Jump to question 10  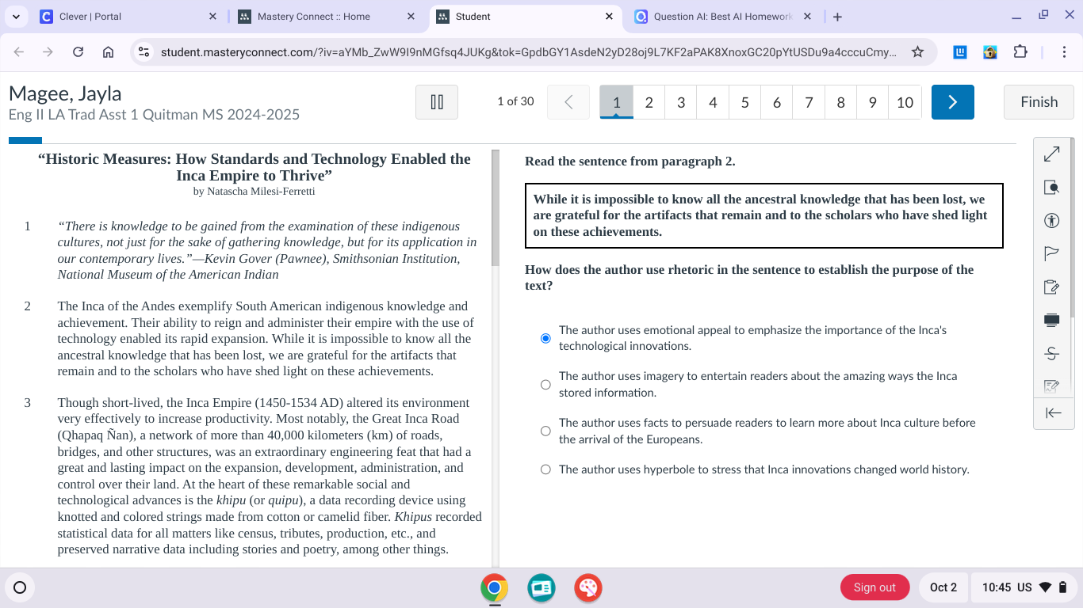click(905, 102)
